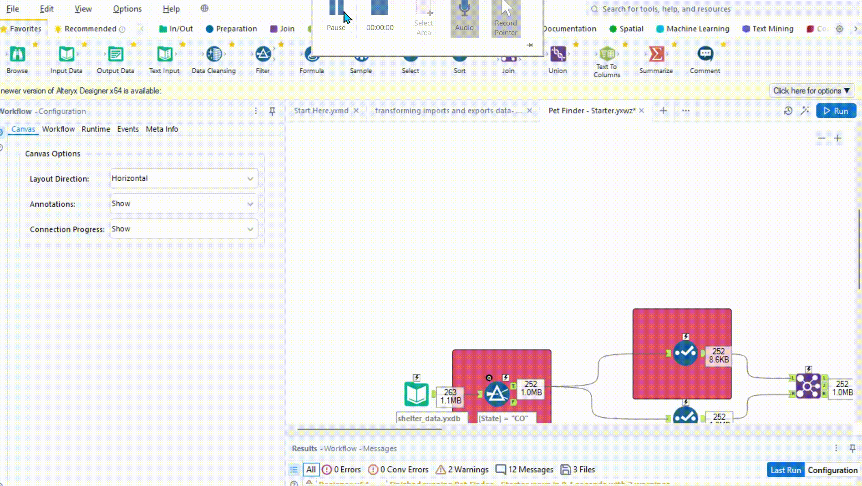Open Layout Direction dropdown

point(184,178)
